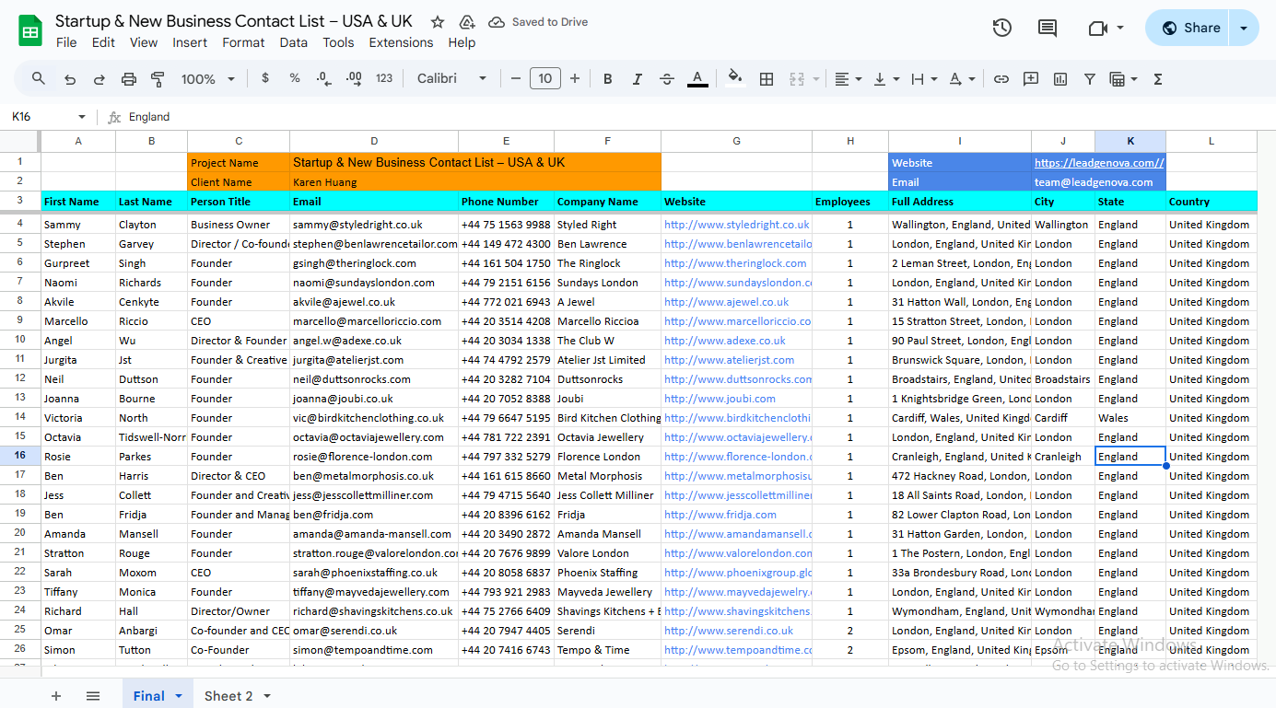Format as currency dollar icon
1276x708 pixels.
(x=265, y=78)
